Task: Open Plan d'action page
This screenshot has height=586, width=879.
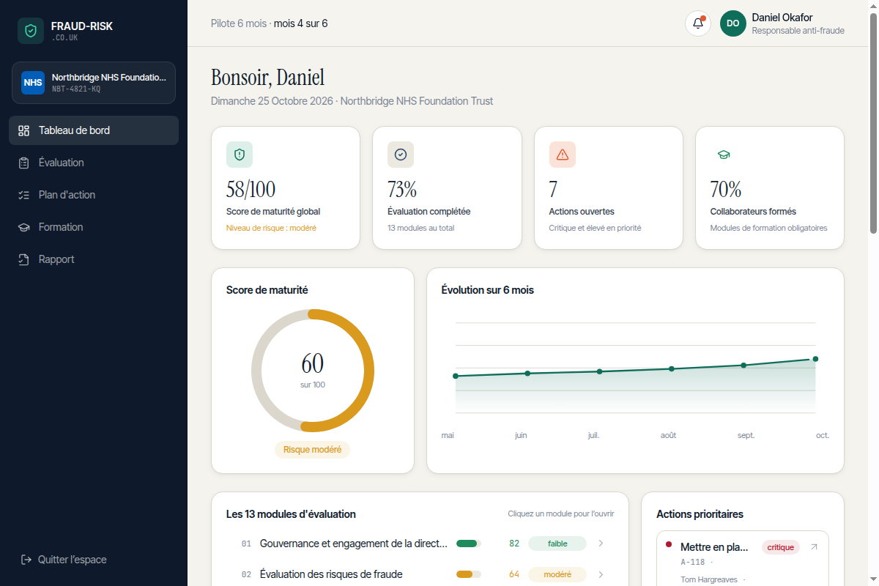Action: coord(94,195)
